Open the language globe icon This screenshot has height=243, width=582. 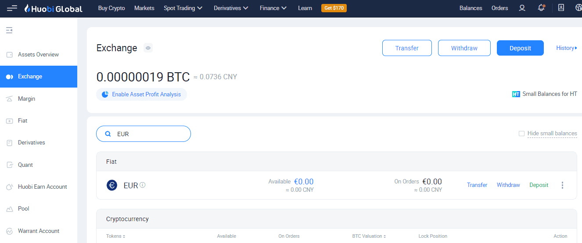coord(578,8)
